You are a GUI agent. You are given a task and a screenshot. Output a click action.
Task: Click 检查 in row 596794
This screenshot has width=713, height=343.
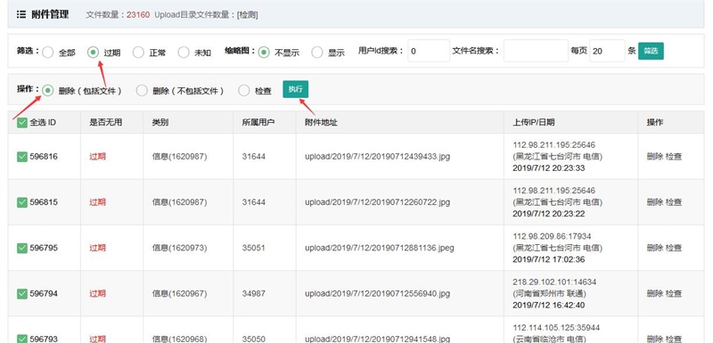click(674, 294)
